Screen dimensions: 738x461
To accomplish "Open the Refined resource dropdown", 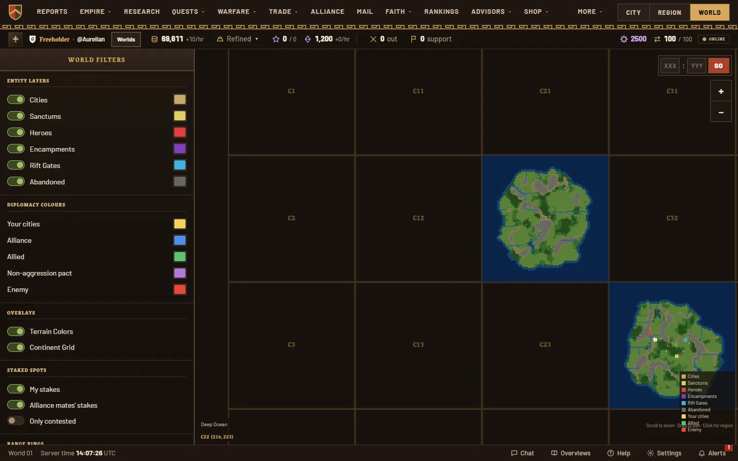I will 237,39.
